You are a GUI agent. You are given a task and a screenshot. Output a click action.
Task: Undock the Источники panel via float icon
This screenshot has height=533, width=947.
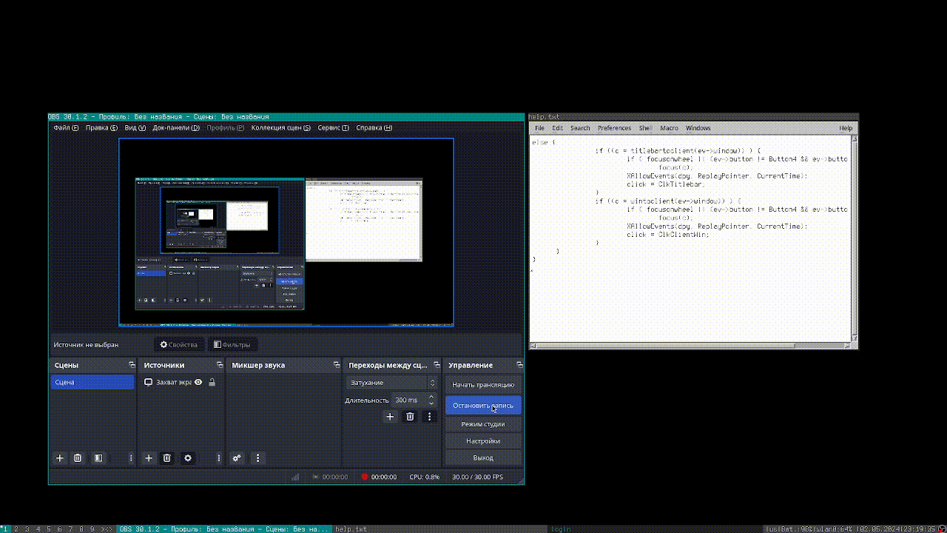point(220,365)
